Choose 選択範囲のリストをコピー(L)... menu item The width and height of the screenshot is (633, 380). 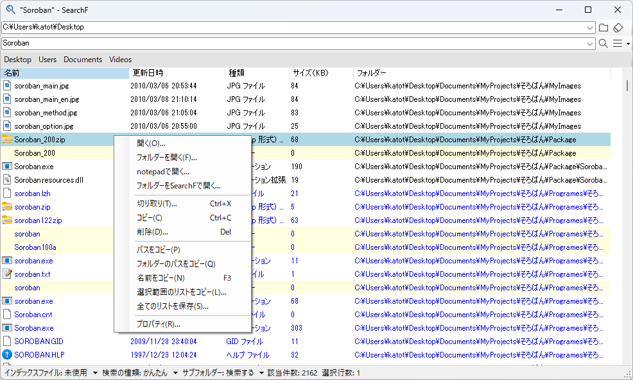pyautogui.click(x=182, y=292)
